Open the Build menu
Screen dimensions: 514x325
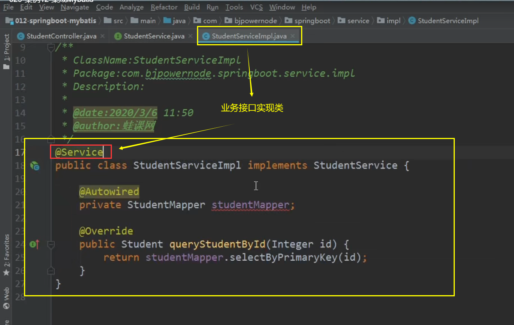[x=192, y=7]
